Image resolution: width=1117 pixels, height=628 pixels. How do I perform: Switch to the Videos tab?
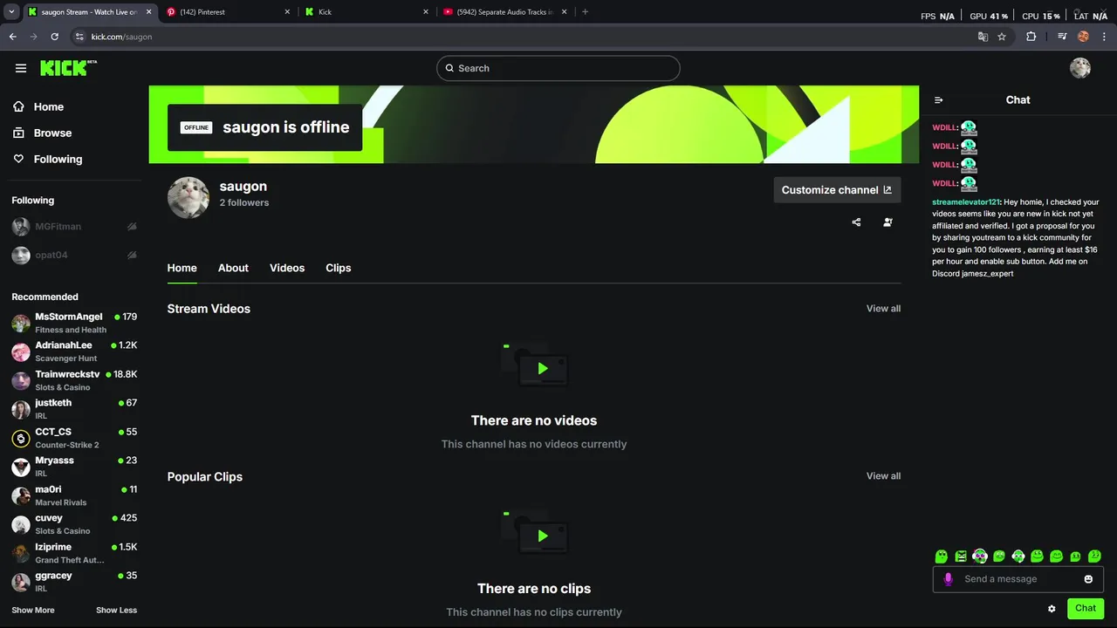pyautogui.click(x=287, y=268)
